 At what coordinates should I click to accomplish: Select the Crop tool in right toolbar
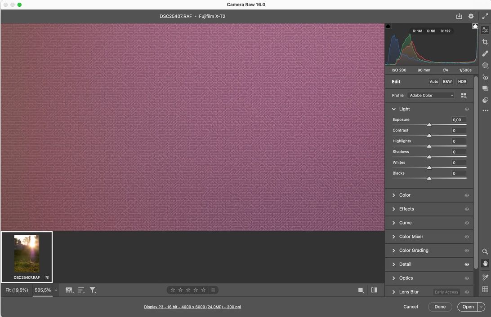pyautogui.click(x=485, y=42)
